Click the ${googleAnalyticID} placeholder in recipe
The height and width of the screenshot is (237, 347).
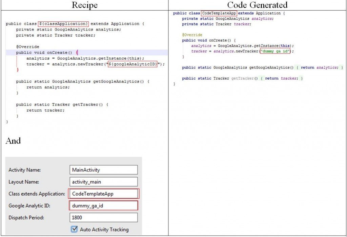click(x=132, y=64)
